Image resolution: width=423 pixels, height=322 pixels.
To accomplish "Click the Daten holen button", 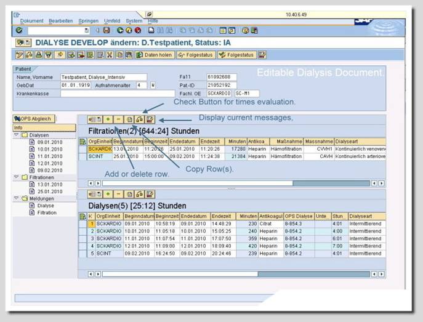I will tap(154, 55).
